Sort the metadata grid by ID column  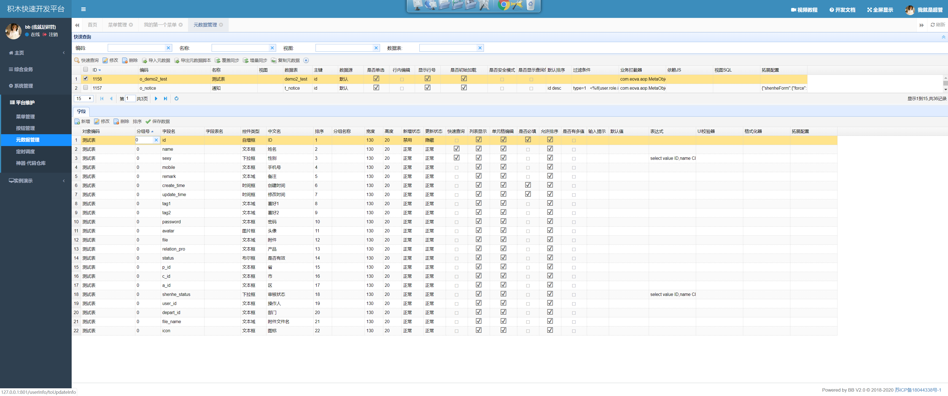coord(114,70)
